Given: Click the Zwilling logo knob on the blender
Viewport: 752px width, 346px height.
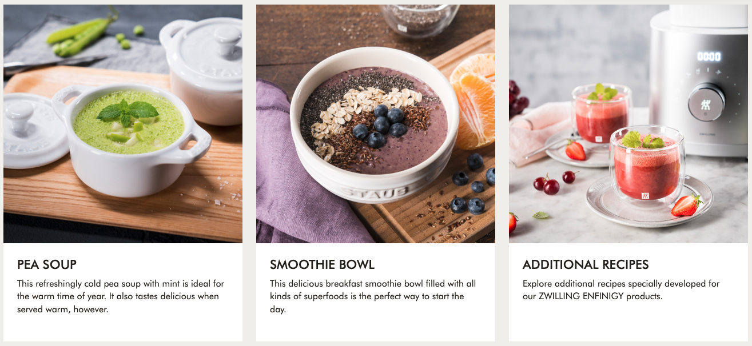Looking at the screenshot, I should (706, 102).
